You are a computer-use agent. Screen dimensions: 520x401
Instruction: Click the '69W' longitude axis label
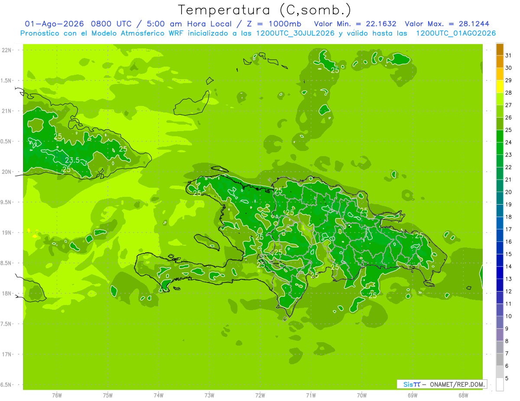[x=413, y=395]
